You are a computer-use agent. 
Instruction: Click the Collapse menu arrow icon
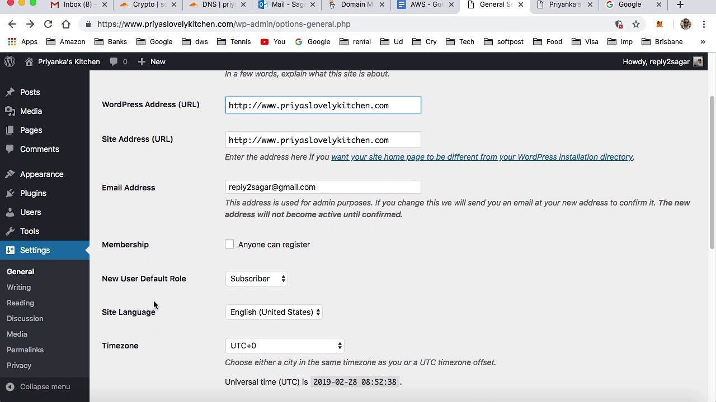click(10, 386)
